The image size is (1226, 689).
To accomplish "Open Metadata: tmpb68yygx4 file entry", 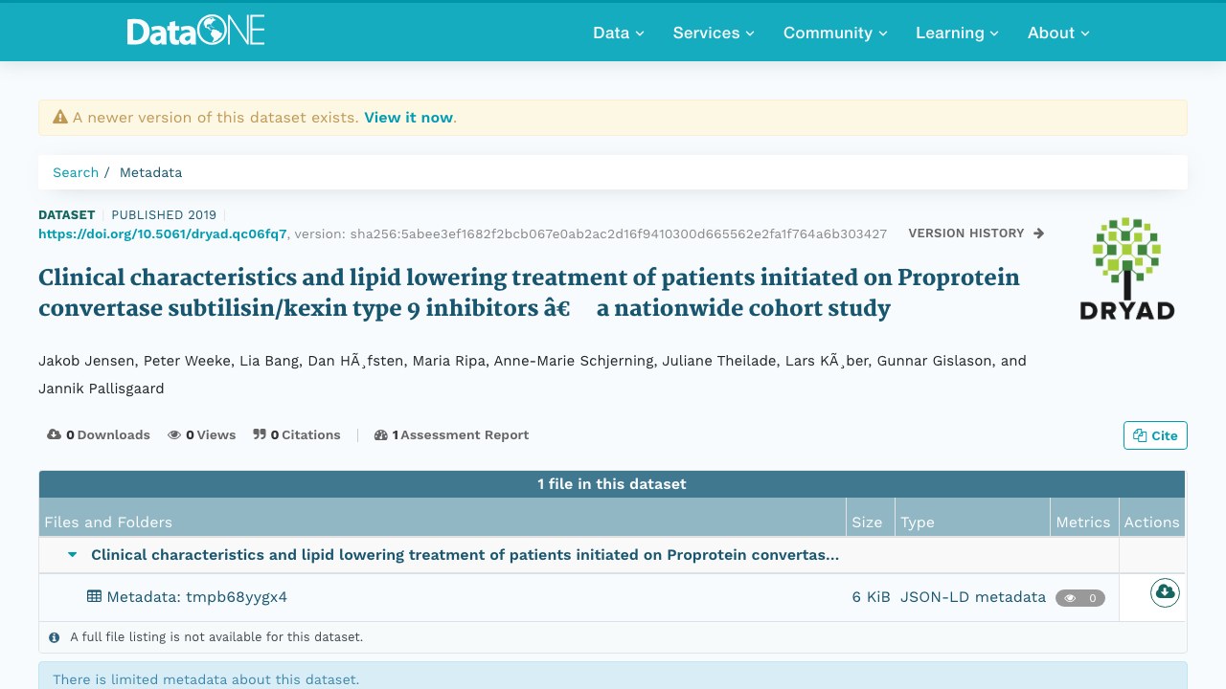I will click(196, 597).
